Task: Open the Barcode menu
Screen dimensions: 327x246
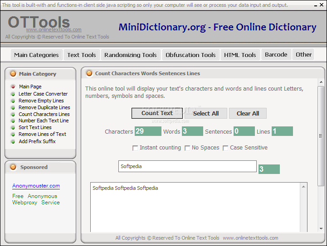Action: click(276, 54)
